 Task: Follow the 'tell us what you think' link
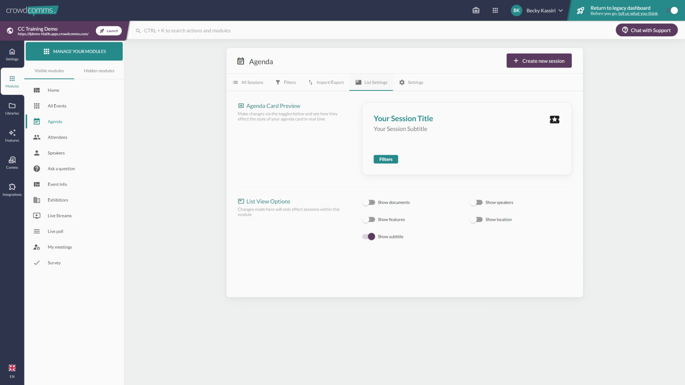pyautogui.click(x=638, y=14)
